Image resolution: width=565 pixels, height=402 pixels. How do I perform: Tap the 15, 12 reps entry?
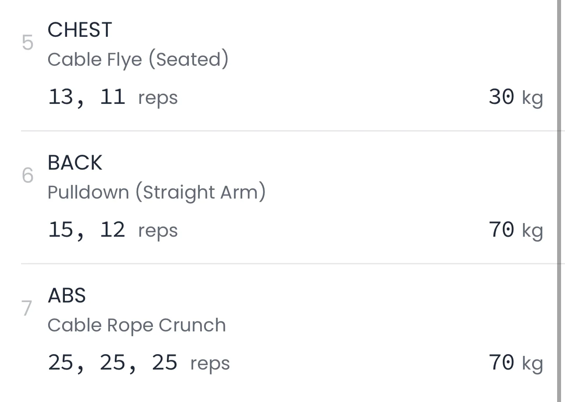87,230
